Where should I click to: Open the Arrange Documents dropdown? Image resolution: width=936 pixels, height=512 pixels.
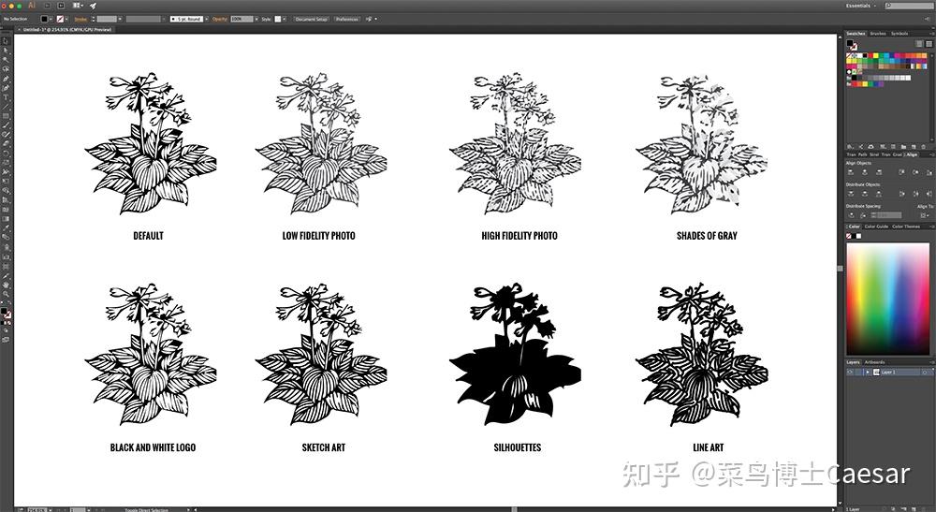pos(79,6)
